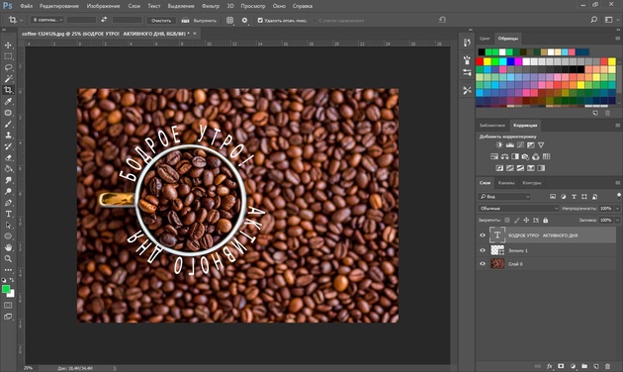The image size is (623, 372).
Task: Toggle the Удалить отсеч. пикс. checkbox
Action: 260,20
